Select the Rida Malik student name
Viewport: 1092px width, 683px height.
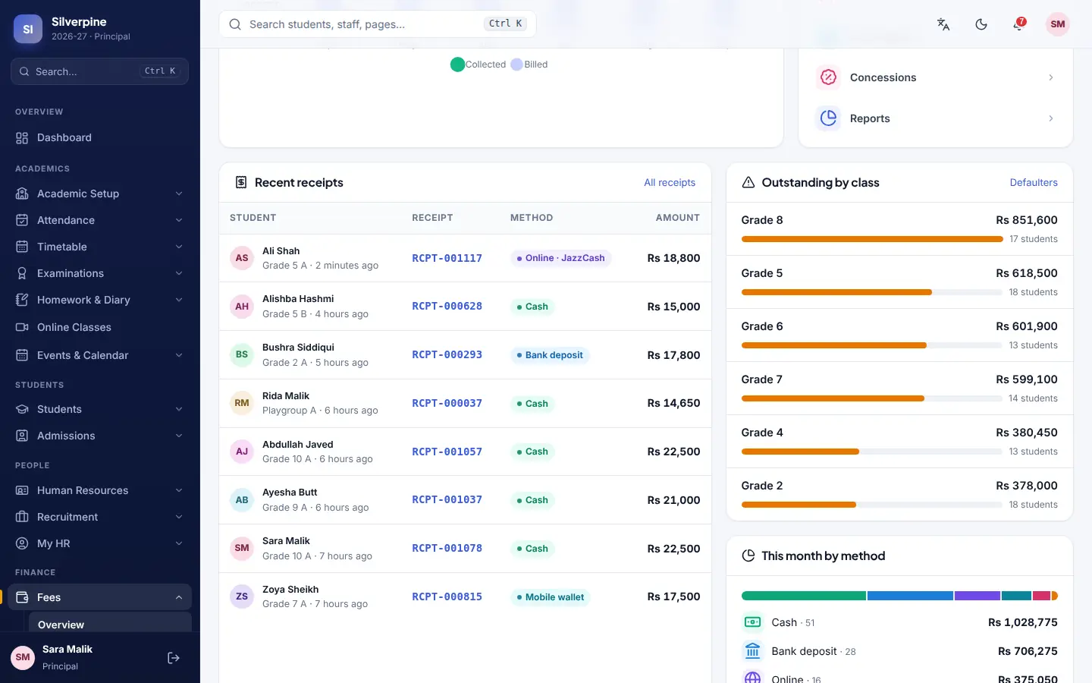point(286,396)
